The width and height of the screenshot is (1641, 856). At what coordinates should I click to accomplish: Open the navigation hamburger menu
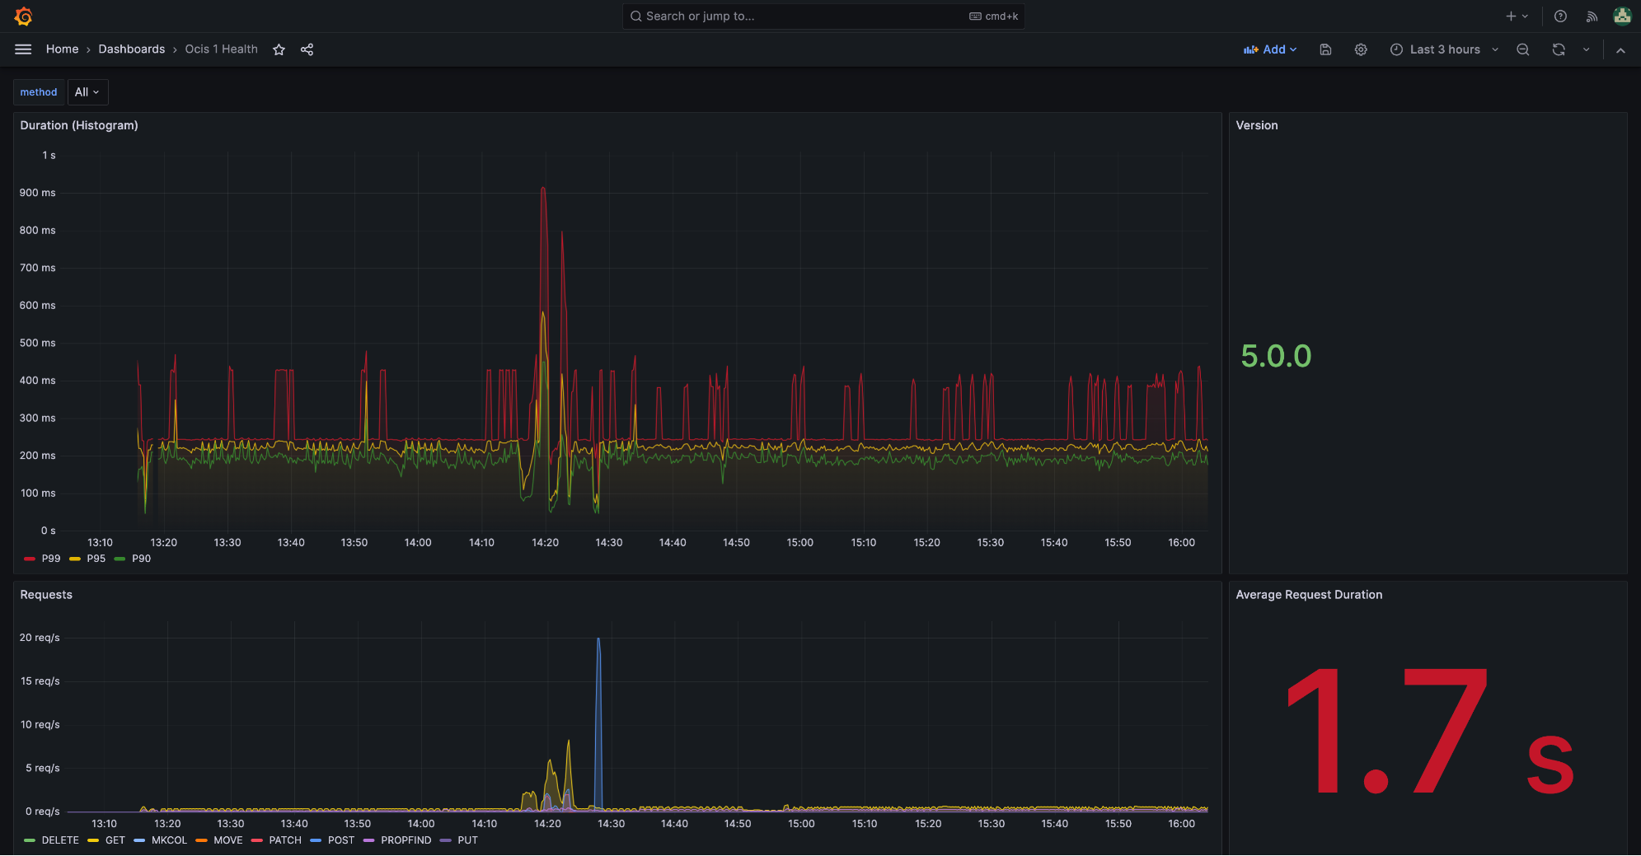(23, 49)
